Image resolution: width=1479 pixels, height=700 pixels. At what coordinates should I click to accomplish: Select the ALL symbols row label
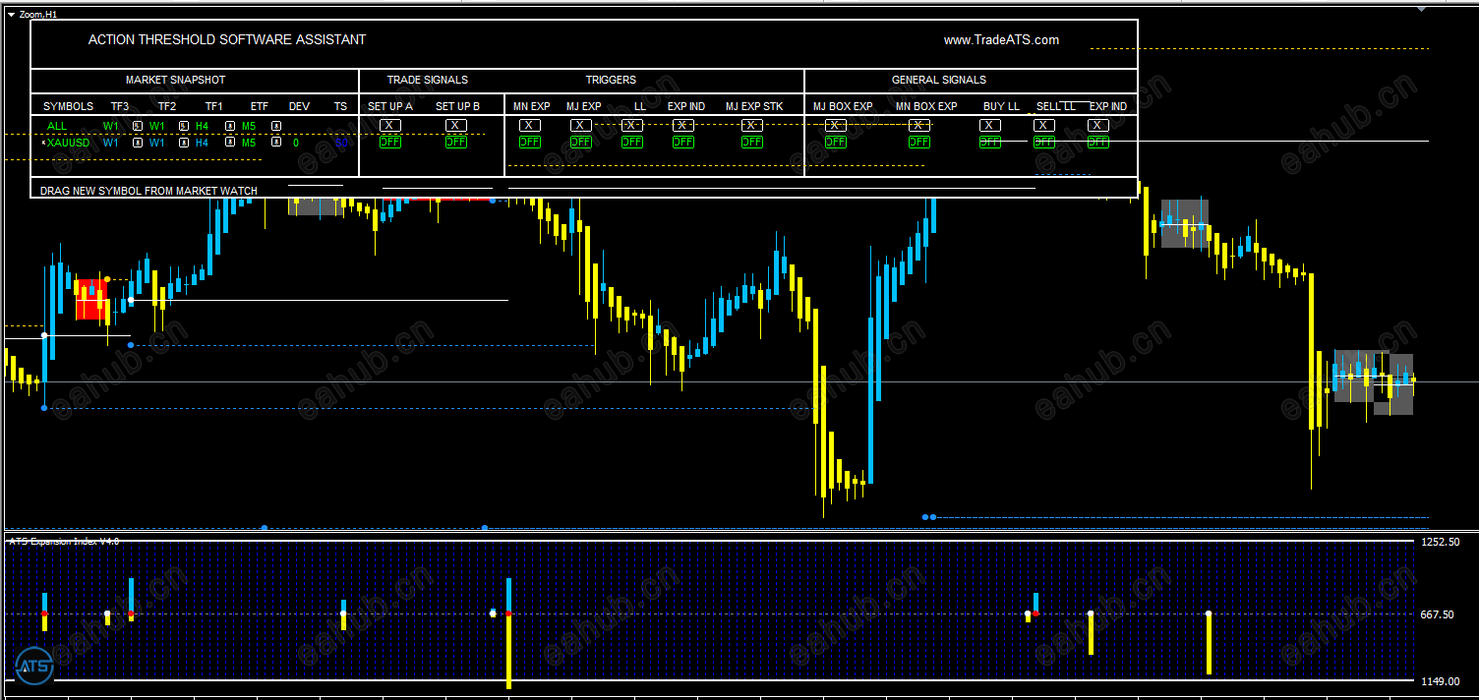(57, 126)
